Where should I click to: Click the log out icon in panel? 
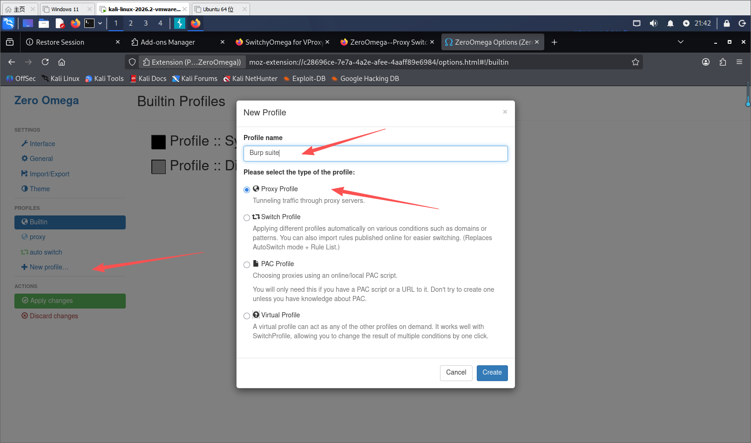[x=742, y=23]
